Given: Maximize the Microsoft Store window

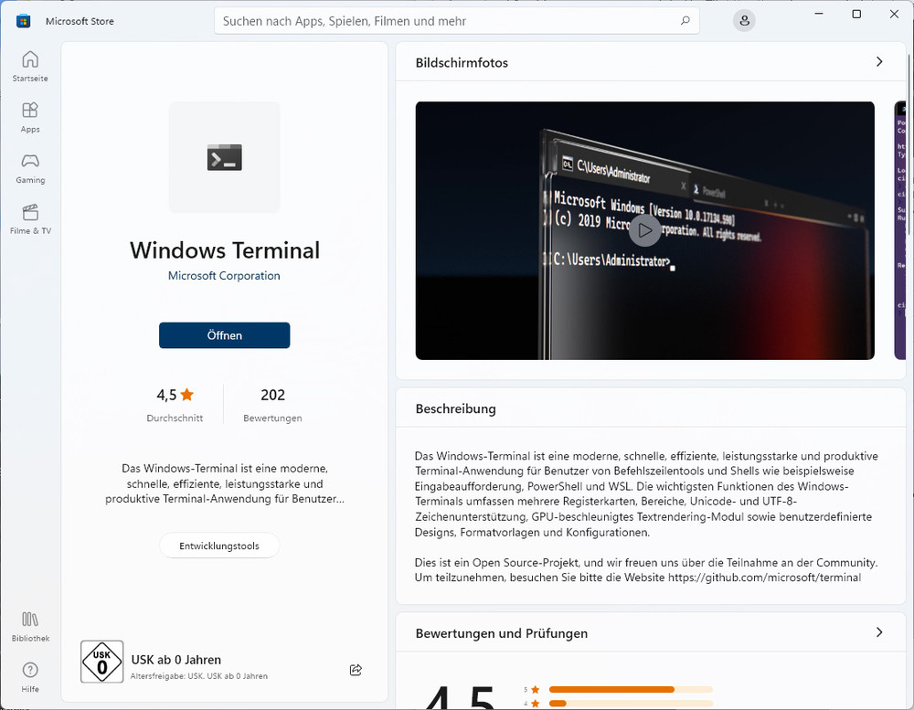Looking at the screenshot, I should 856,14.
